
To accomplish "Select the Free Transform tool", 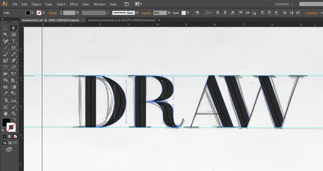I will point(13,74).
